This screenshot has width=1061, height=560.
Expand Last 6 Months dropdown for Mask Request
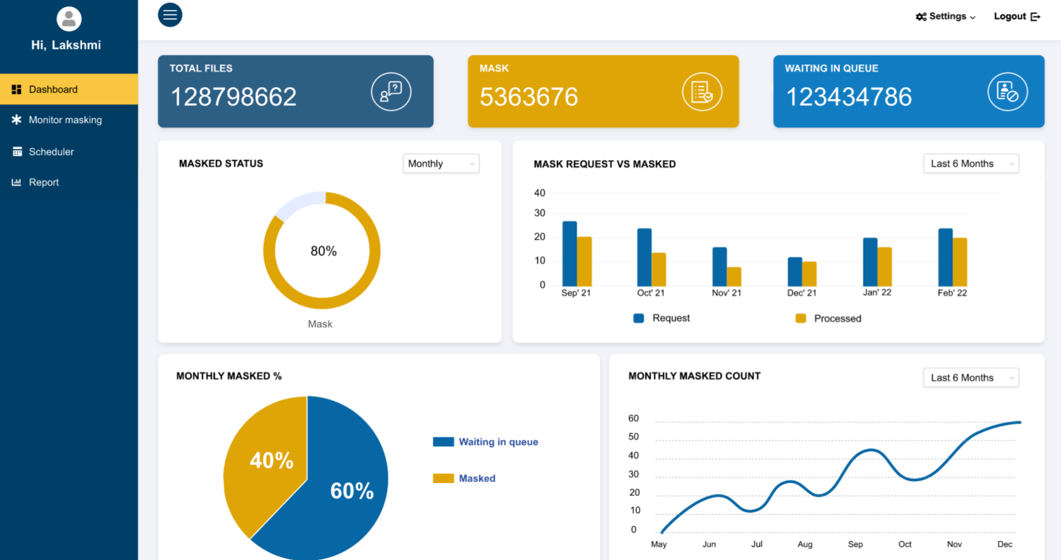970,164
